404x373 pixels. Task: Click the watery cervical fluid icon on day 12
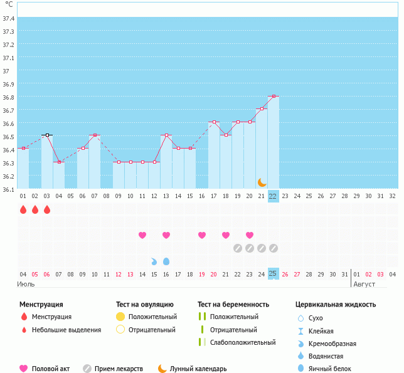(154, 261)
